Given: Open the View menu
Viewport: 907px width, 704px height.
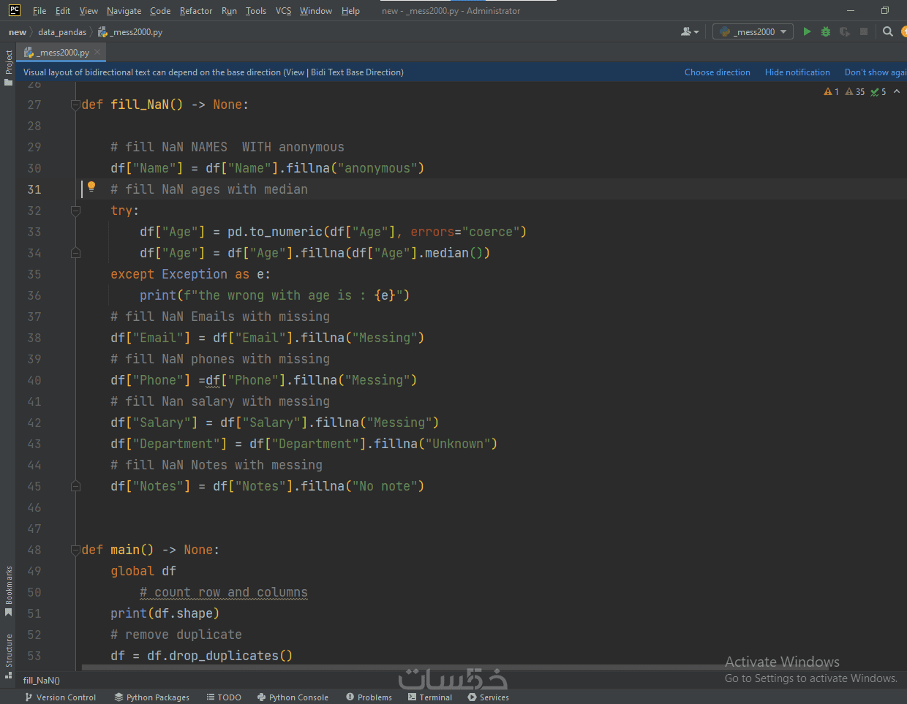Looking at the screenshot, I should (89, 11).
